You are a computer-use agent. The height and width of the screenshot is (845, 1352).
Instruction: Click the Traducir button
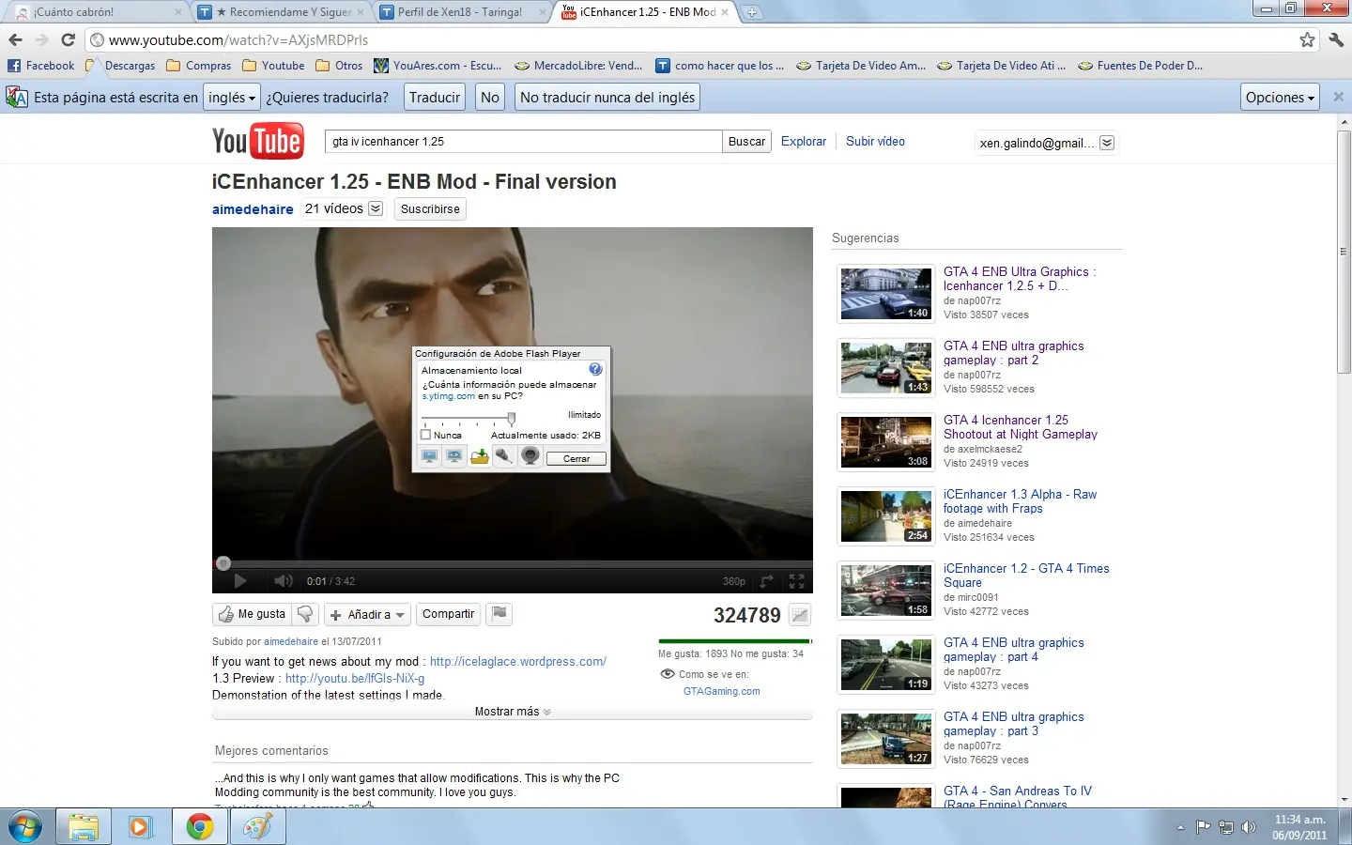pyautogui.click(x=435, y=98)
